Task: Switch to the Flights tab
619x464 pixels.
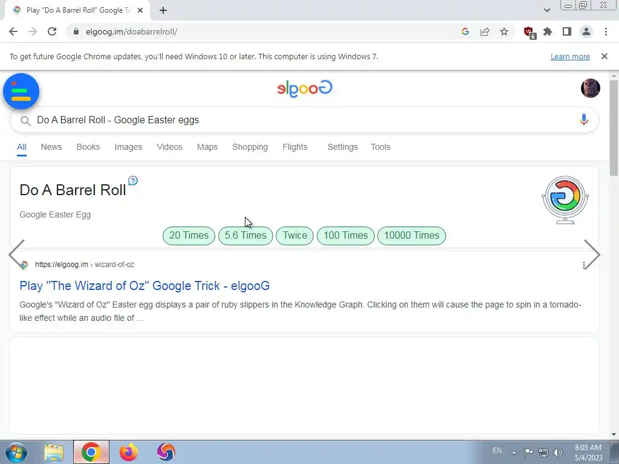Action: coord(295,147)
